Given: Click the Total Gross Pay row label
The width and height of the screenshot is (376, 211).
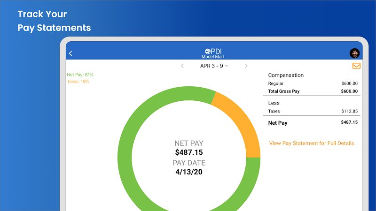Looking at the screenshot, I should point(284,91).
